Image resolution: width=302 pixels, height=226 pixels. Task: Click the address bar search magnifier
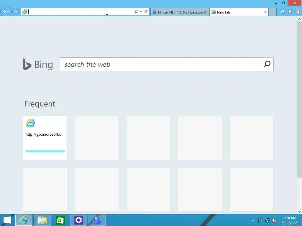(136, 12)
